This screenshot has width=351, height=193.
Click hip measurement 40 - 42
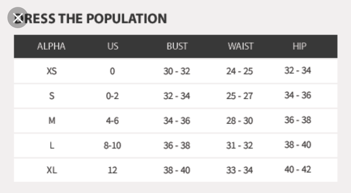coord(298,170)
